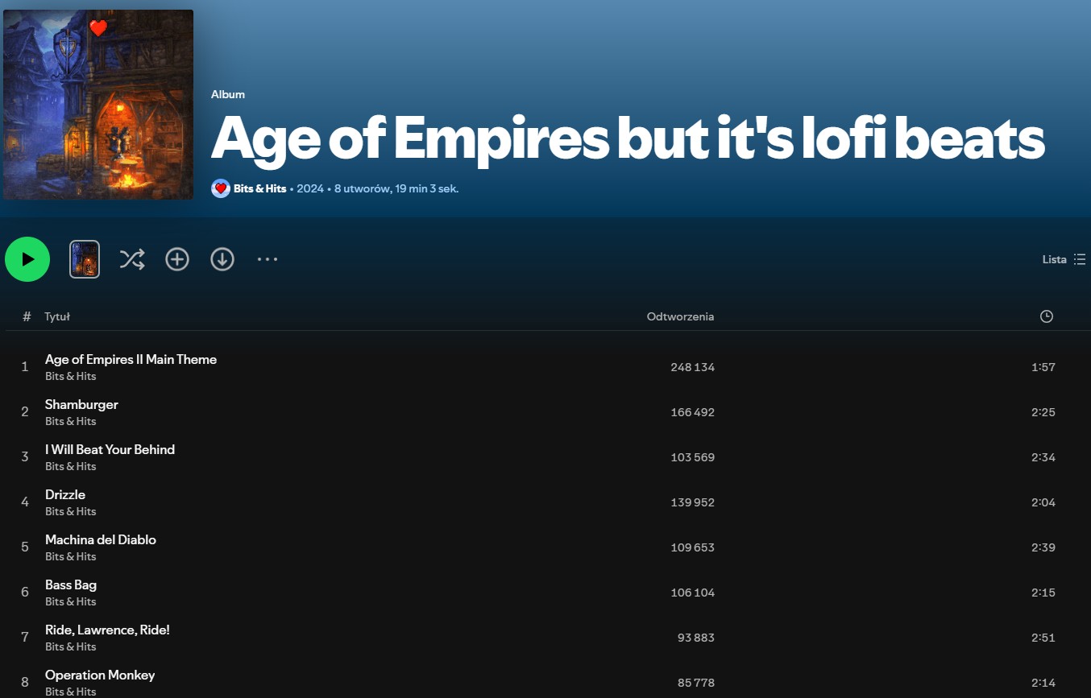
Task: Open the large album cover art
Action: 98,104
